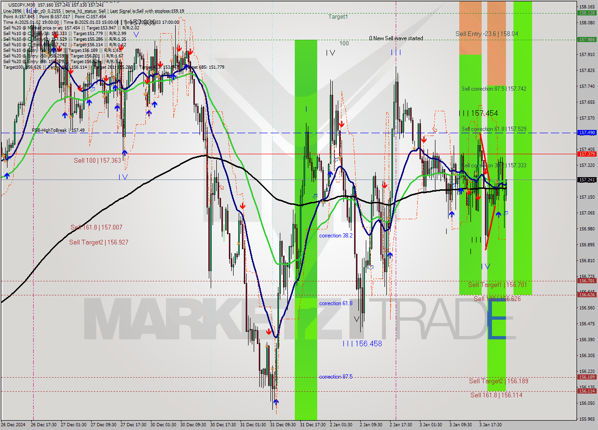Screen dimensions: 598x430
Task: Click 'Sell correction 61.8 | 157.529' label
Action: pos(494,129)
